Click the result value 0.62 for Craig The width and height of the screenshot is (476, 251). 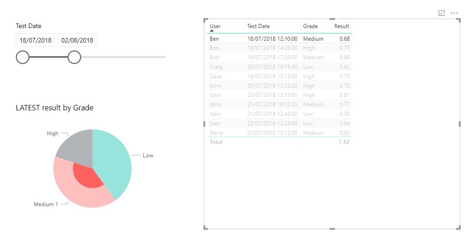[x=344, y=67]
